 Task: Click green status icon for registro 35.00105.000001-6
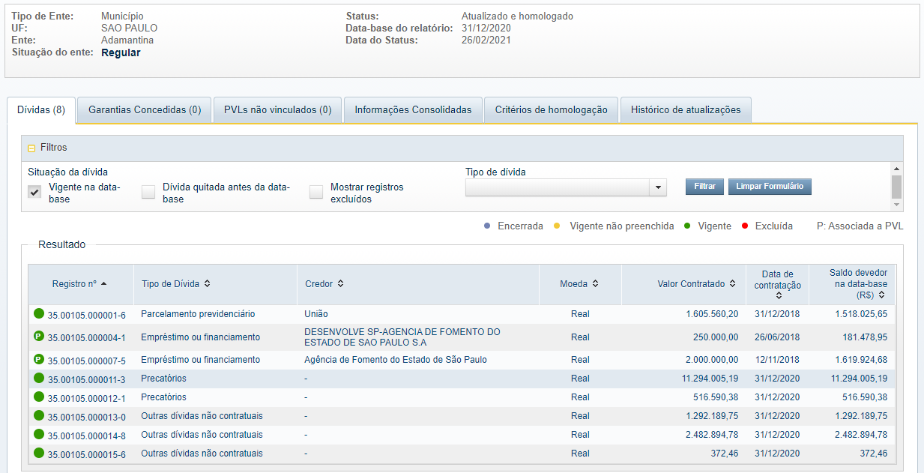tap(39, 314)
